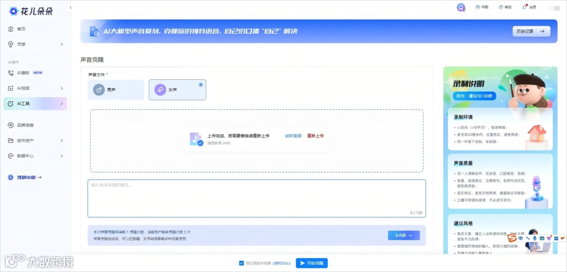Image resolution: width=567 pixels, height=272 pixels.
Task: Click the AI工具 sidebar icon
Action: coord(10,104)
